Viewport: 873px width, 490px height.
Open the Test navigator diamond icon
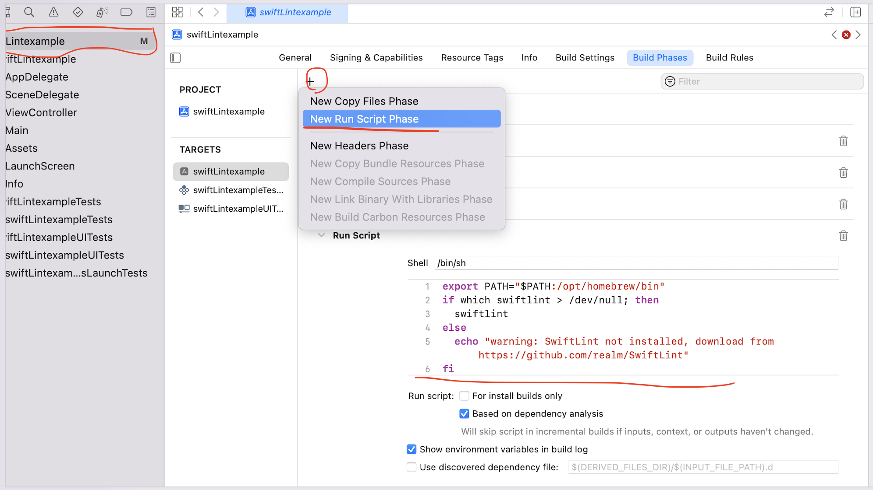78,12
